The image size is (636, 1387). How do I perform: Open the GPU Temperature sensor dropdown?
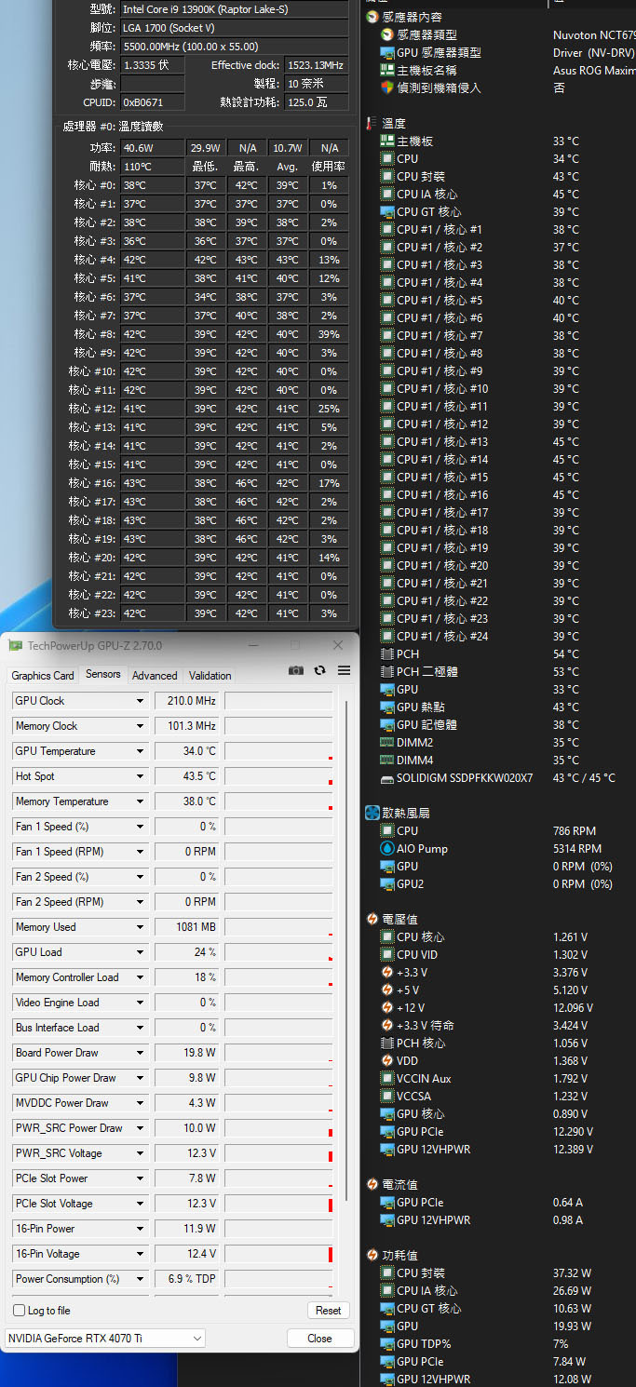(x=141, y=751)
